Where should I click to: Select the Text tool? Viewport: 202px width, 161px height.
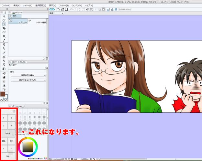tap(4, 85)
